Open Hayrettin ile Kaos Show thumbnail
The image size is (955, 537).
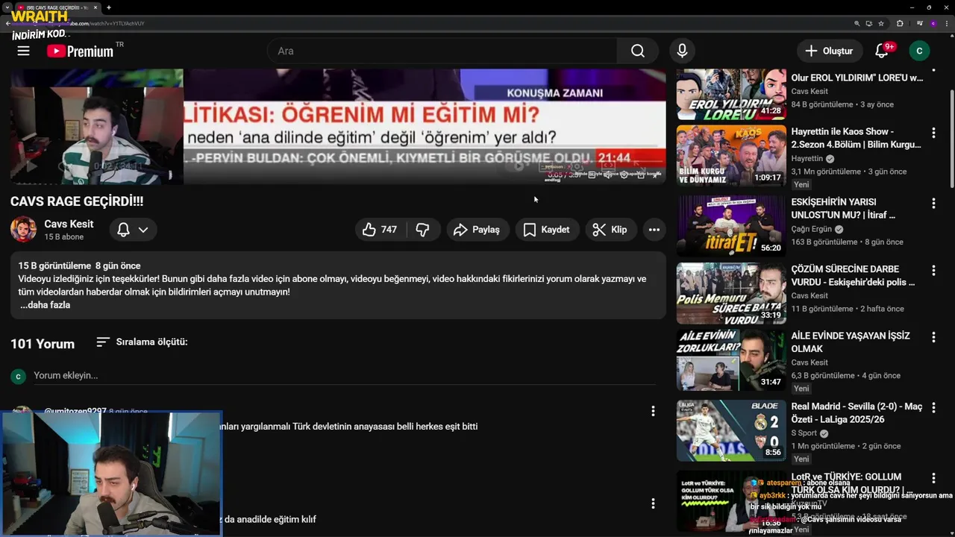[x=731, y=156]
